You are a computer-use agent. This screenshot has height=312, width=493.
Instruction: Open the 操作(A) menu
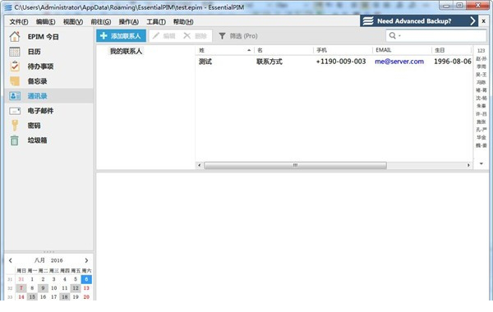[x=129, y=21]
